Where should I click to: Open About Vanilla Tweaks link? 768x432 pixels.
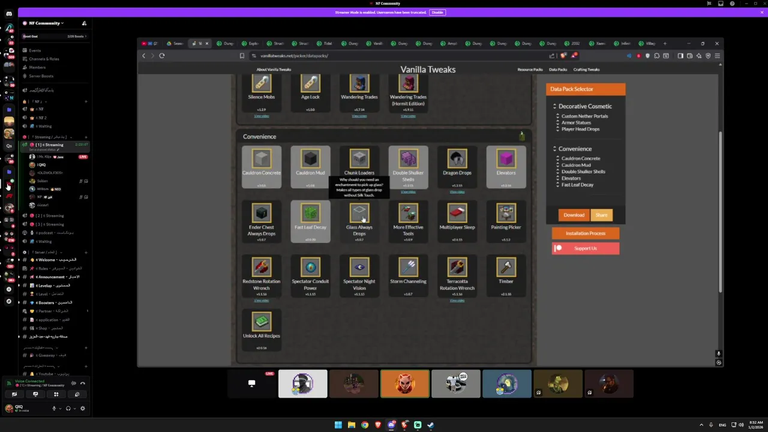click(x=274, y=70)
